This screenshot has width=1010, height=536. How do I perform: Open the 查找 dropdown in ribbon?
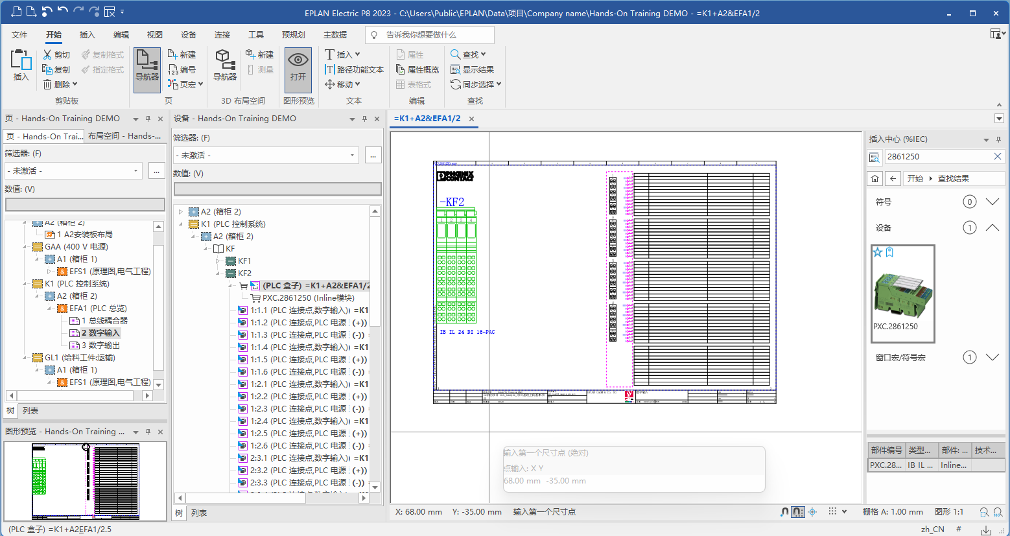pyautogui.click(x=483, y=54)
